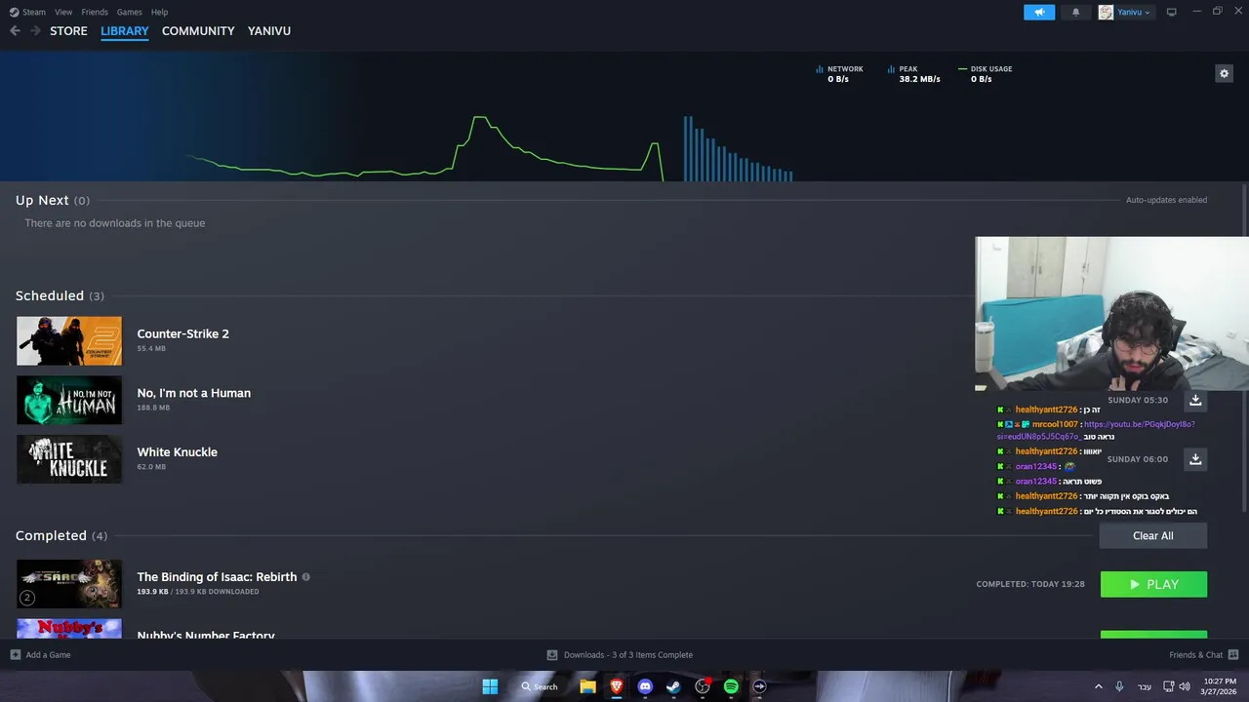Click the info icon beside Binding of Isaac title
The height and width of the screenshot is (702, 1249).
pos(305,576)
